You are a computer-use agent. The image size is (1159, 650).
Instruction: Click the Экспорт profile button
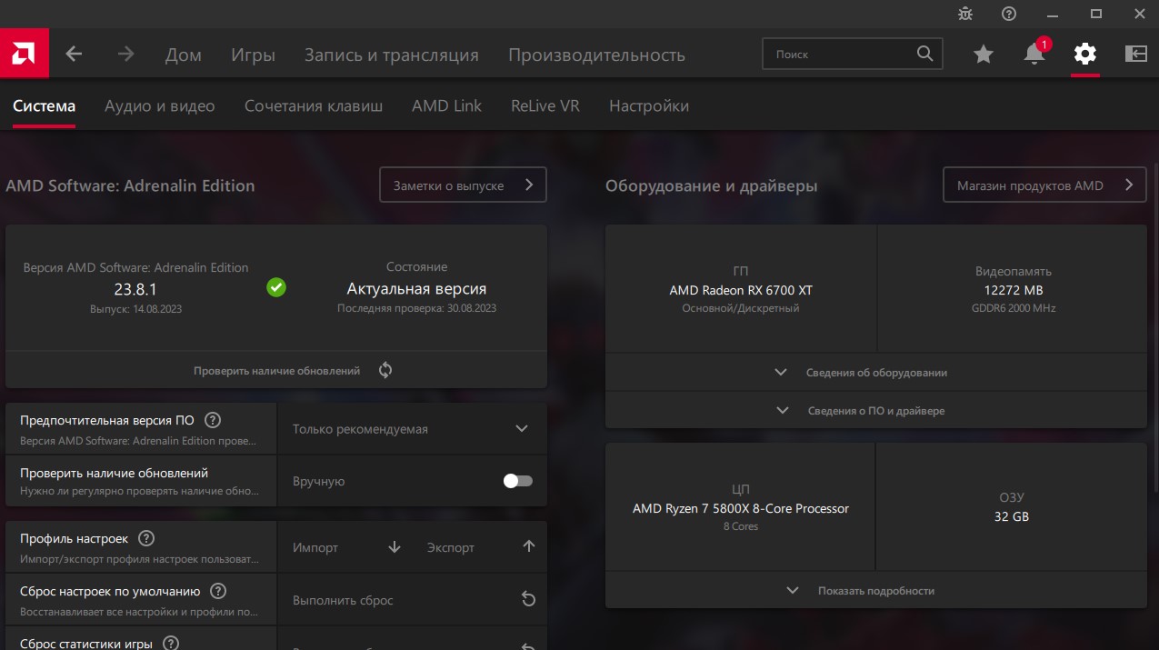coord(479,547)
